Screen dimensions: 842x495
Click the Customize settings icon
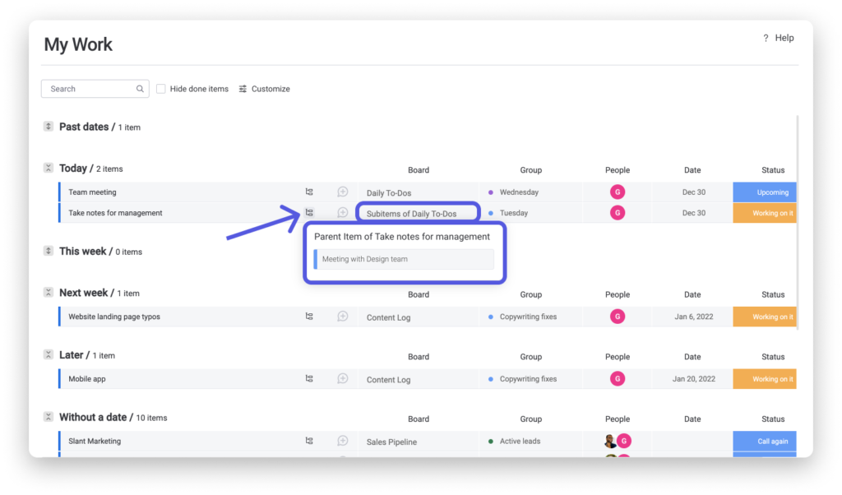point(243,89)
